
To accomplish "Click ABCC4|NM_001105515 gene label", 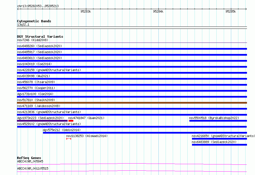I will 33,168.
